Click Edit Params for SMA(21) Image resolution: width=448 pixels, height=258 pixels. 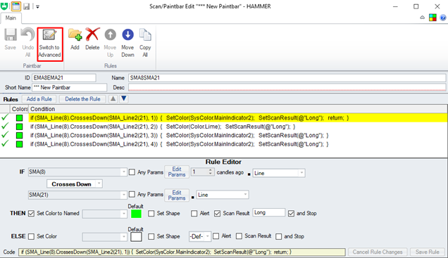pyautogui.click(x=177, y=195)
